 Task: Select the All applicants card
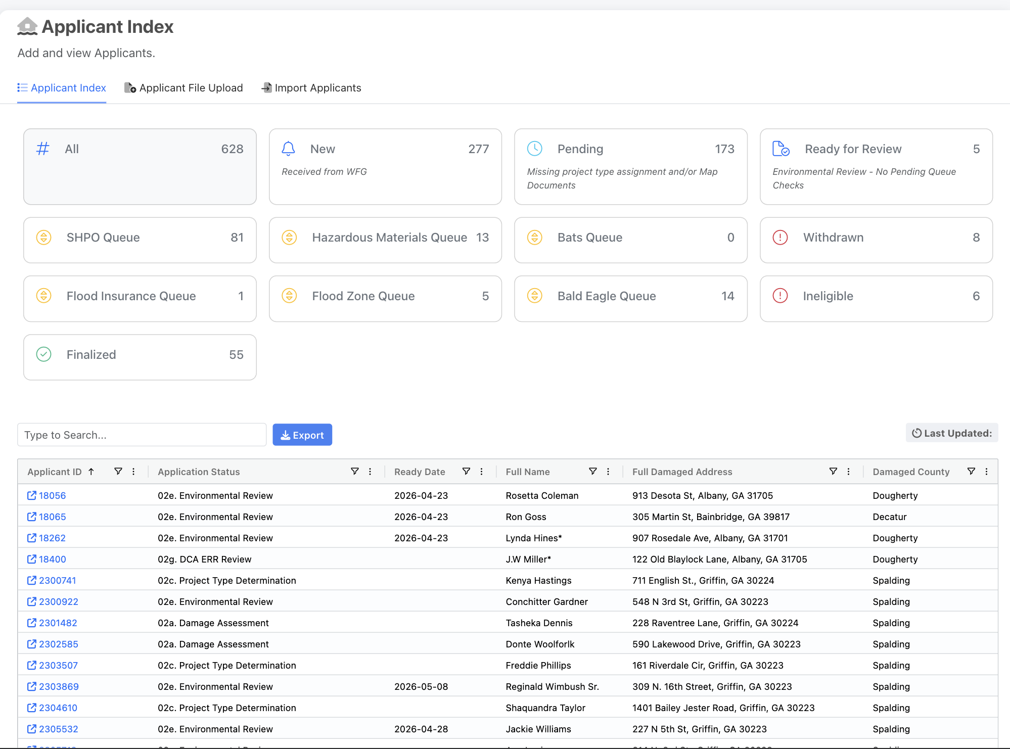(x=140, y=166)
